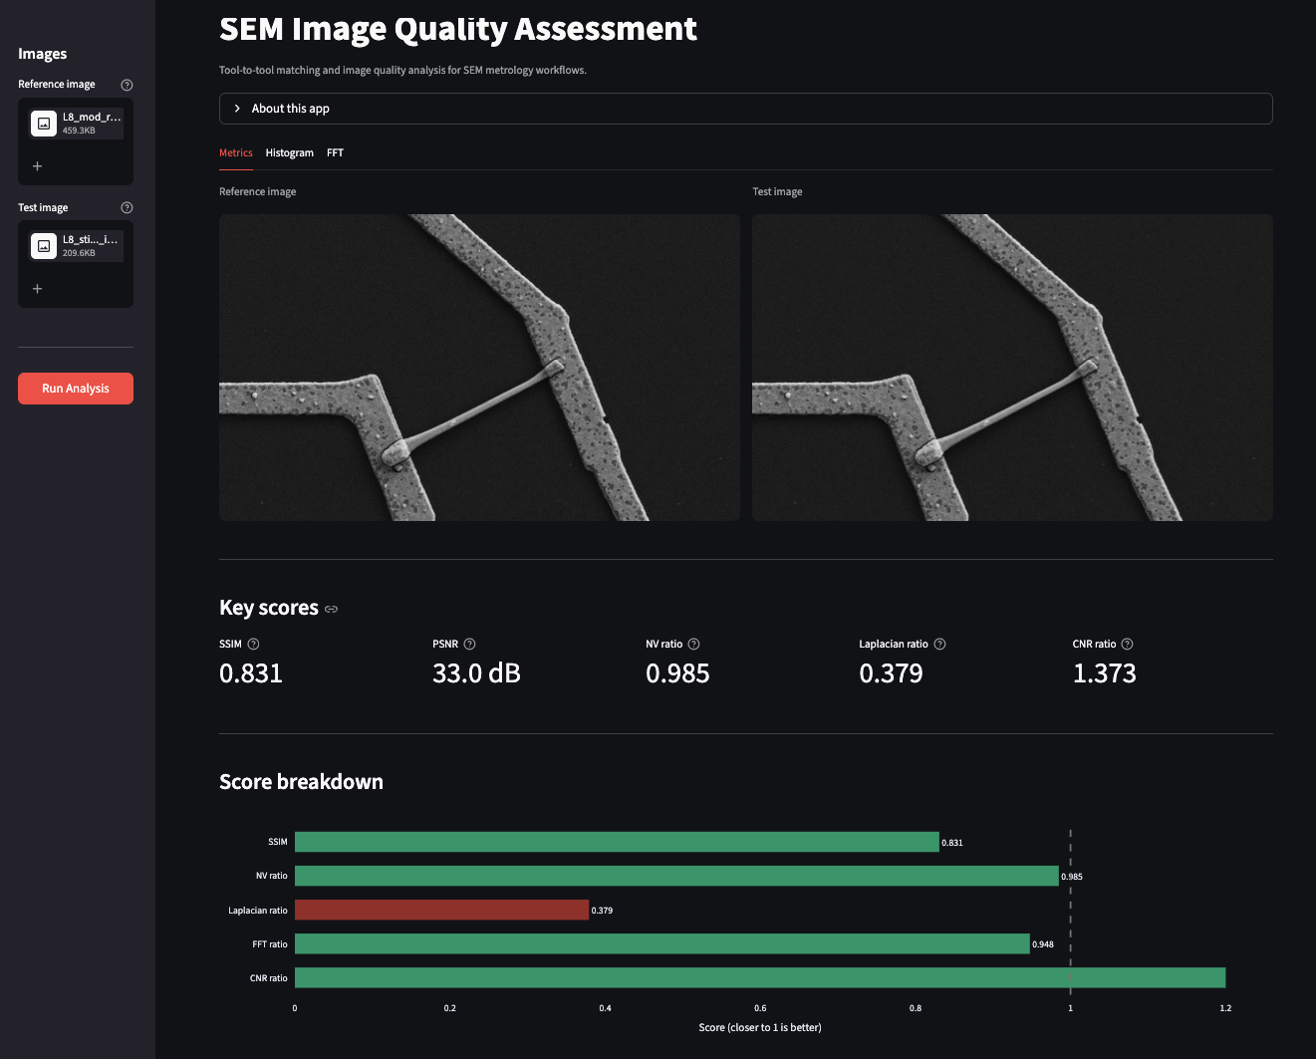Click the L8_mod_r file image icon

pos(43,123)
